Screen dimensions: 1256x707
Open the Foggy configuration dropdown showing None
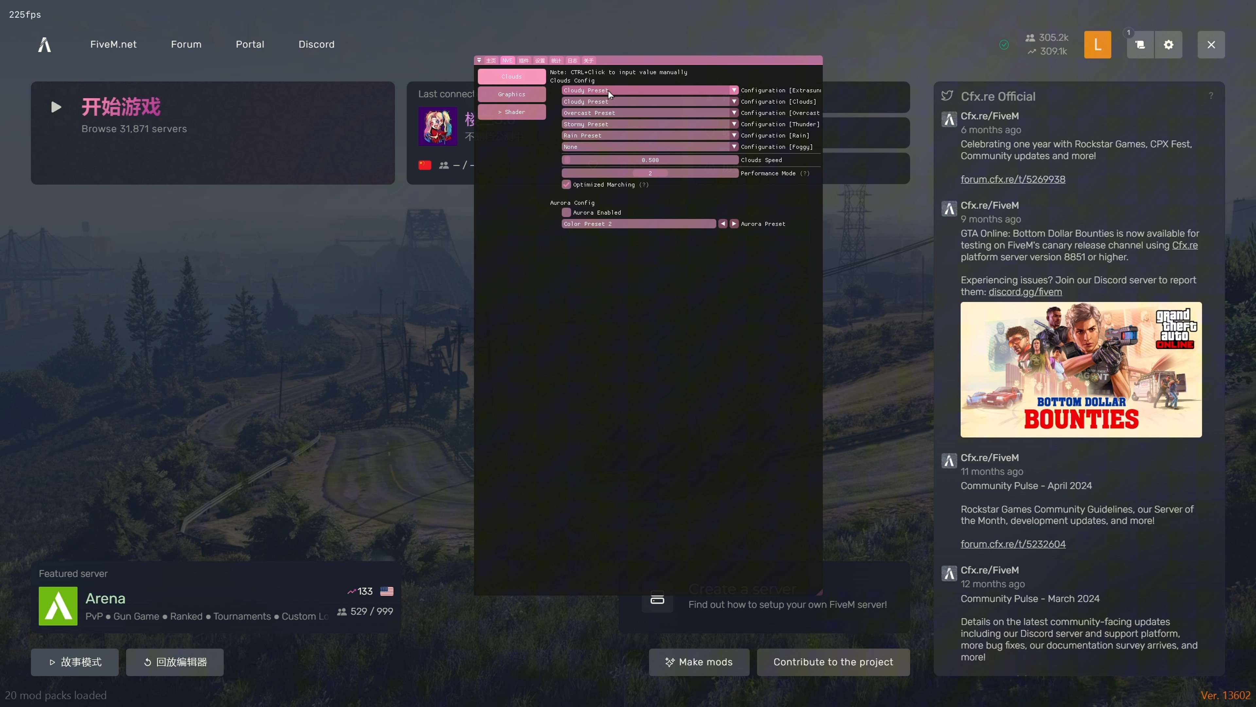650,146
